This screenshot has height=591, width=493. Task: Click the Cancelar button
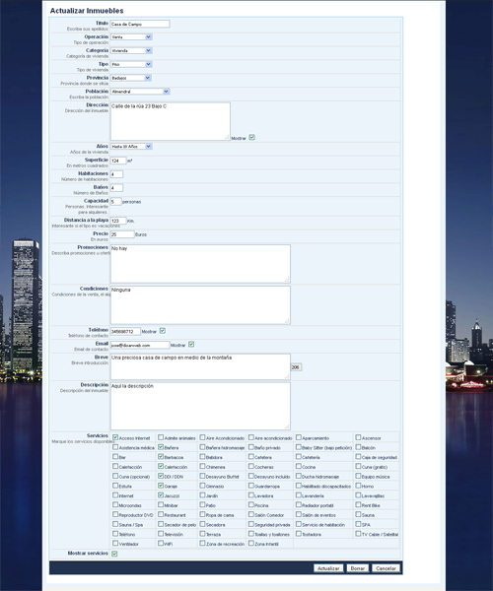[386, 568]
